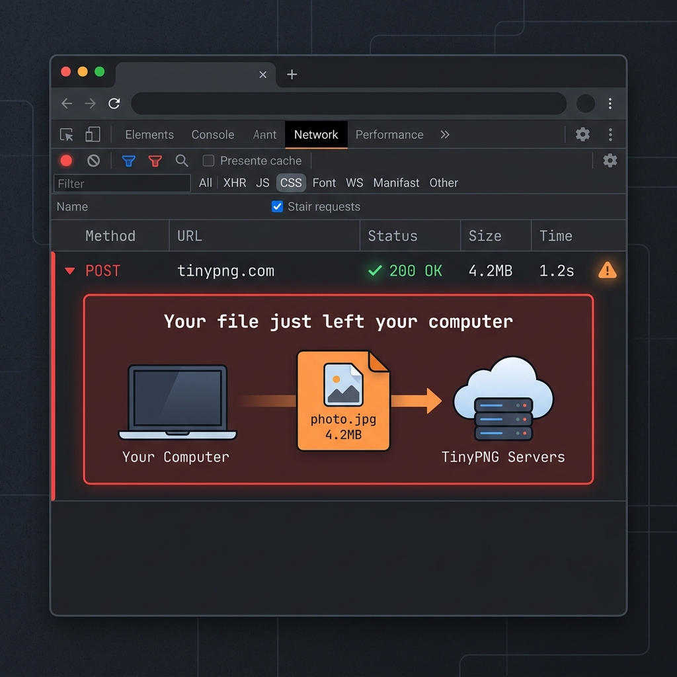Select the Network tab
This screenshot has width=677, height=677.
(x=316, y=135)
